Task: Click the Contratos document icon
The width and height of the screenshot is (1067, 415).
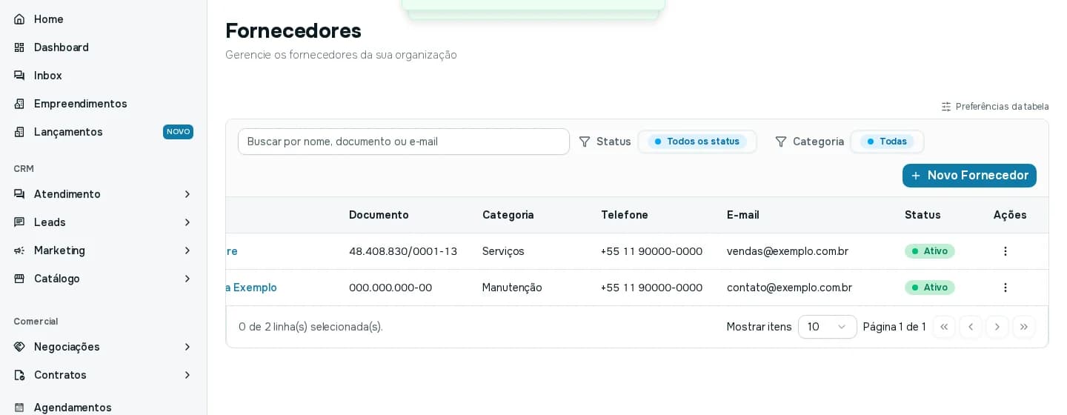Action: click(x=19, y=375)
